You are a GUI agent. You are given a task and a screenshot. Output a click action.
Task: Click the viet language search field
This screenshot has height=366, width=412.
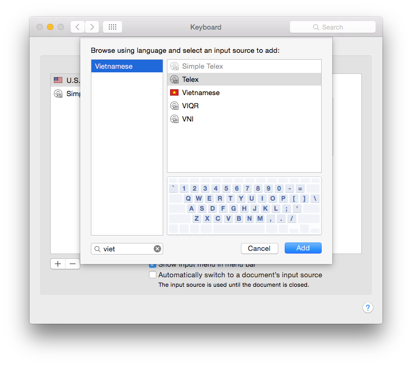pyautogui.click(x=127, y=249)
